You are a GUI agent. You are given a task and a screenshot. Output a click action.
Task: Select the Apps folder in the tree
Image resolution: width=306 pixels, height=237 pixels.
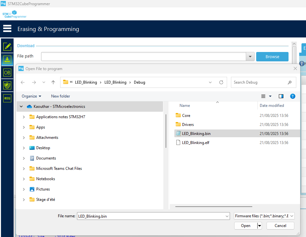coord(40,127)
